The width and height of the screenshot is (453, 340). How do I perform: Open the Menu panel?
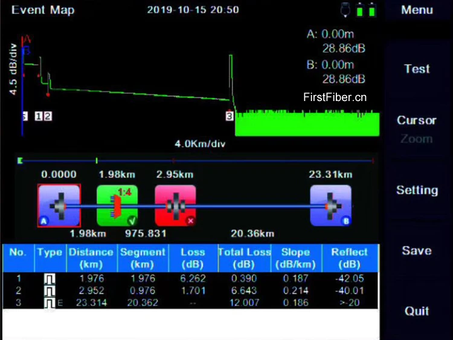(x=417, y=10)
